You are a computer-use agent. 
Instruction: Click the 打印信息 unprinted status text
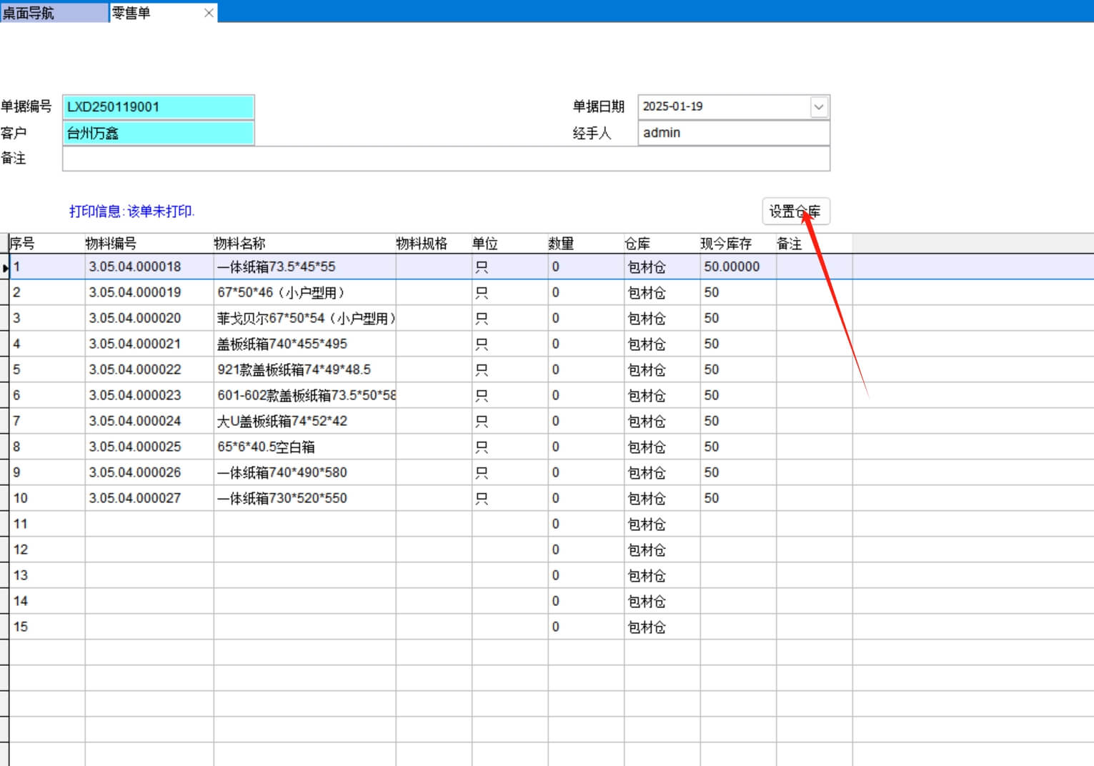tap(131, 212)
